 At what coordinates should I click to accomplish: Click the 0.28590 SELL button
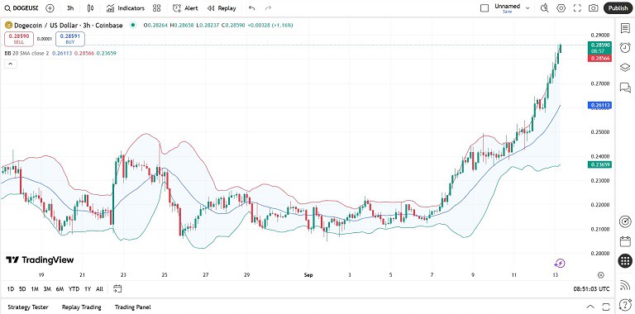19,39
